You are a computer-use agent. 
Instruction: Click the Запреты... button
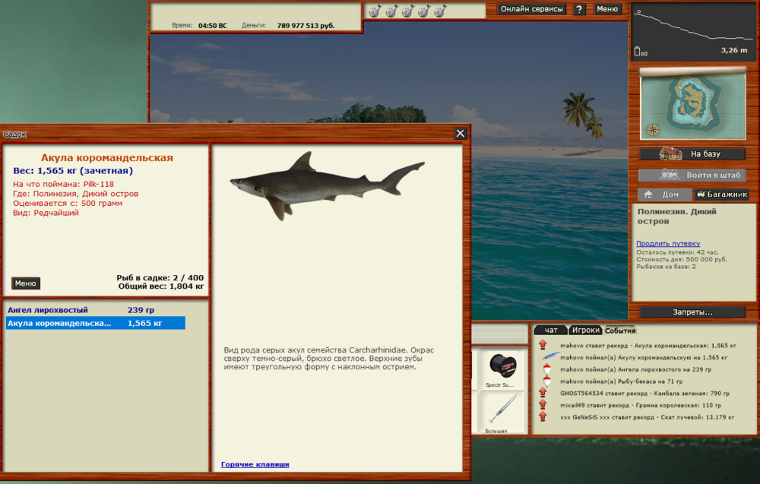(x=693, y=312)
